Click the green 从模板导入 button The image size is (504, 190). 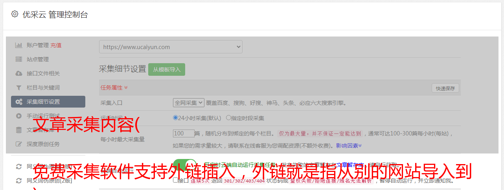click(x=167, y=69)
